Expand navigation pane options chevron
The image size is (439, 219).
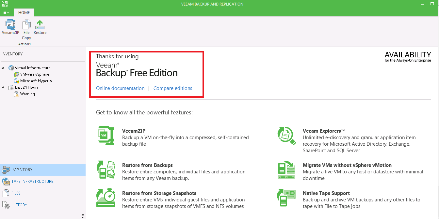point(83,215)
